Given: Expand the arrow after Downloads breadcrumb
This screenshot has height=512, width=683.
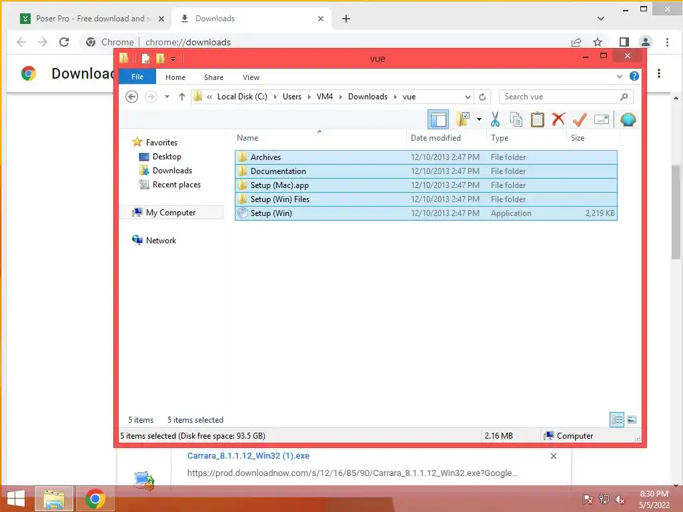Looking at the screenshot, I should pos(396,97).
